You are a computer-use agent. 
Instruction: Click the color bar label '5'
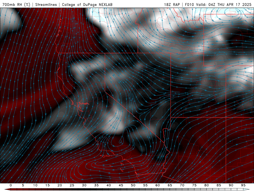click(x=23, y=185)
